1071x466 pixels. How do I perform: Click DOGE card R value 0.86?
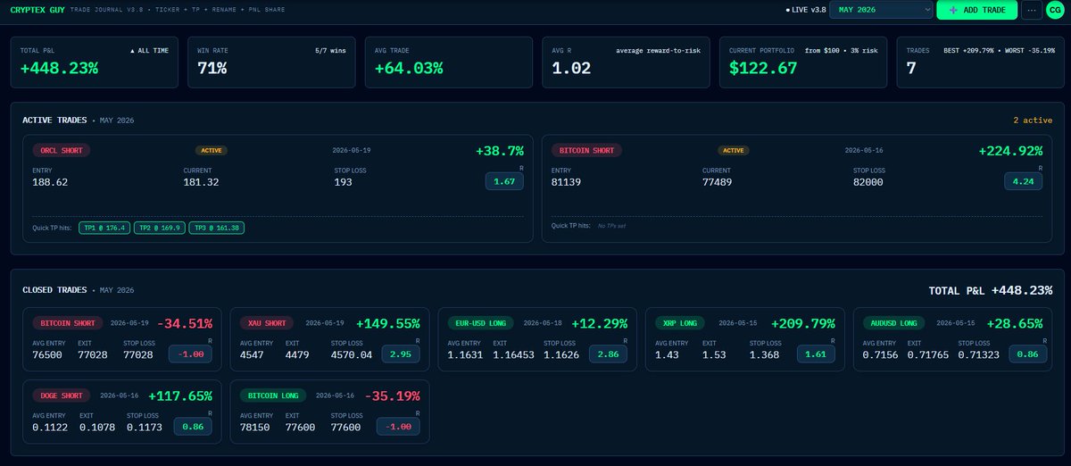point(194,426)
